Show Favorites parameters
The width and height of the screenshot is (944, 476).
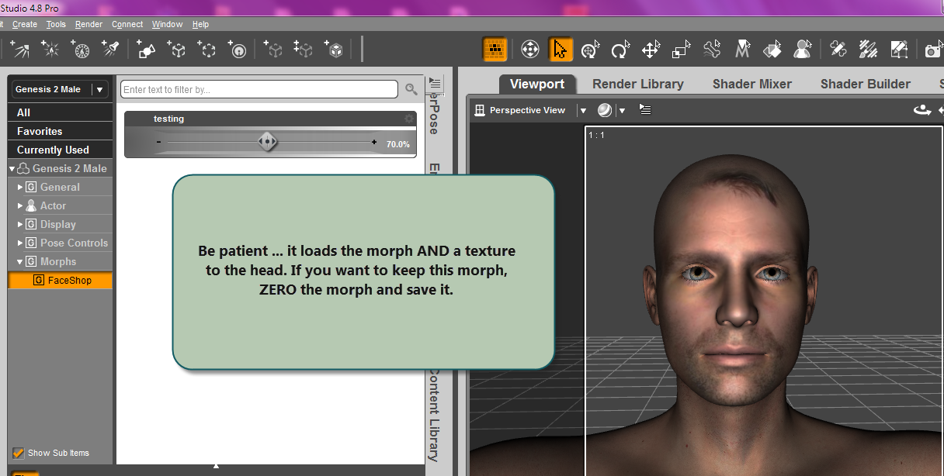pyautogui.click(x=61, y=131)
